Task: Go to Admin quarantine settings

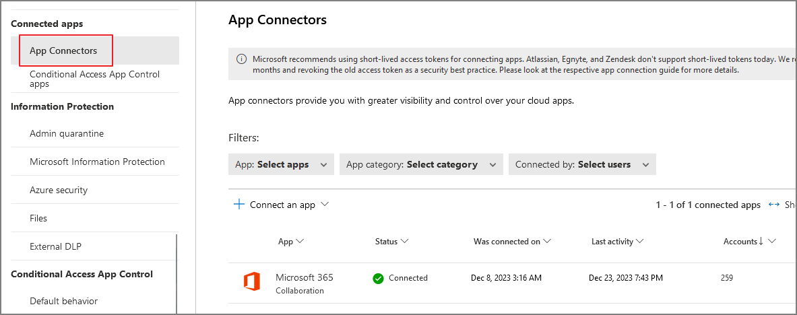Action: [67, 133]
